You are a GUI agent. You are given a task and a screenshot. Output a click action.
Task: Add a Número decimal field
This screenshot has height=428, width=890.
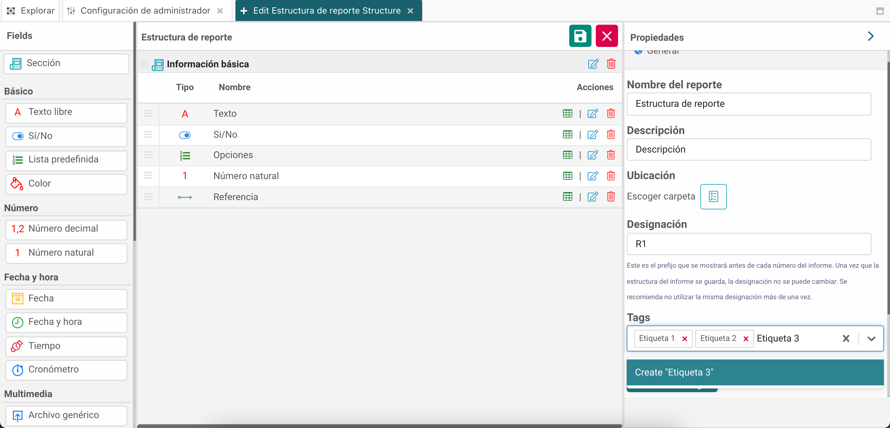(66, 229)
